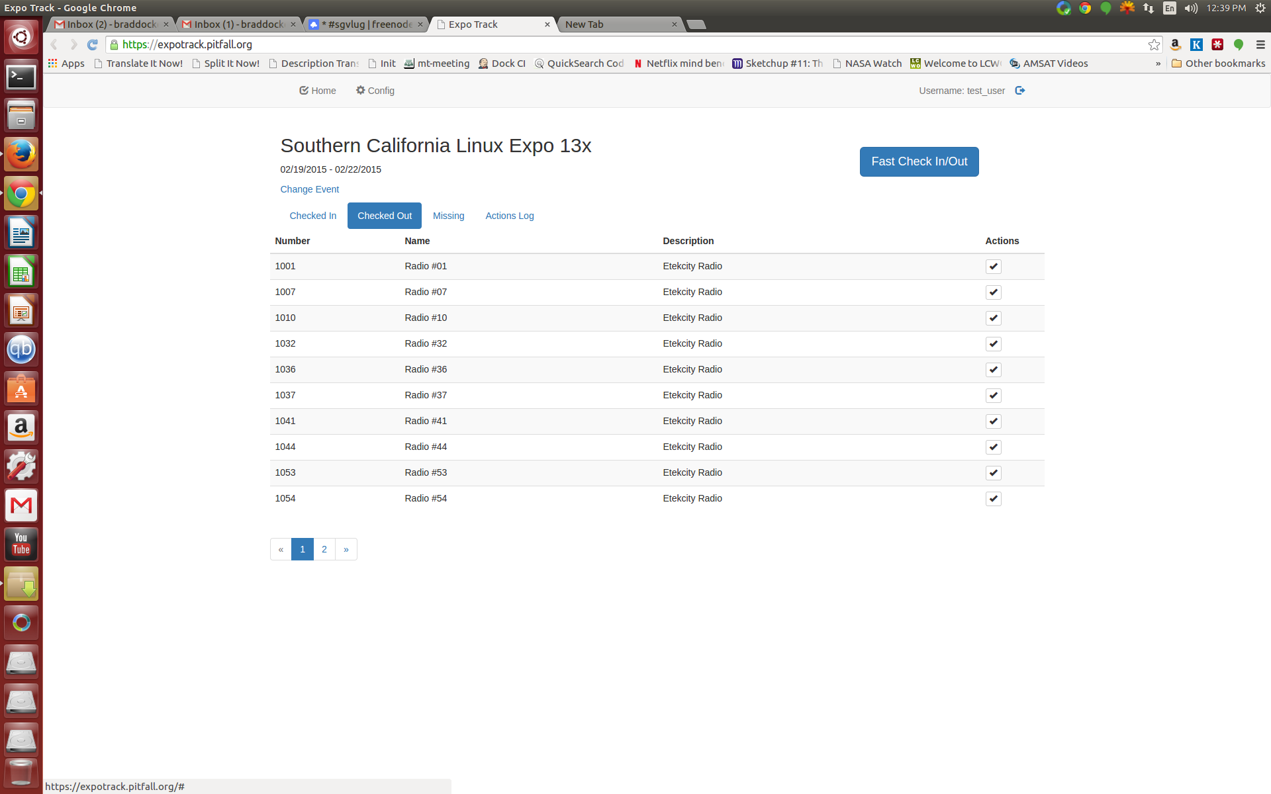Switch to the Checked In tab
Viewport: 1271px width, 794px height.
tap(313, 216)
